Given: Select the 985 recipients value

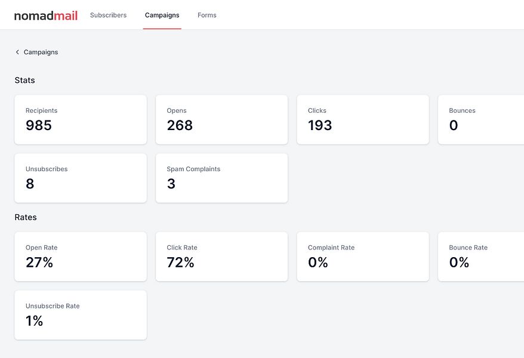Looking at the screenshot, I should tap(39, 125).
